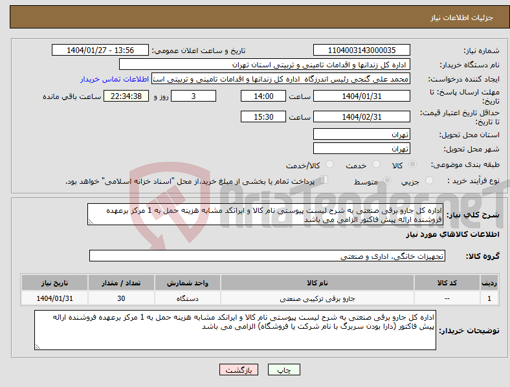Click table cell جارو برقی ترکیبی صنعتی
This screenshot has height=387, width=510.
(317, 298)
